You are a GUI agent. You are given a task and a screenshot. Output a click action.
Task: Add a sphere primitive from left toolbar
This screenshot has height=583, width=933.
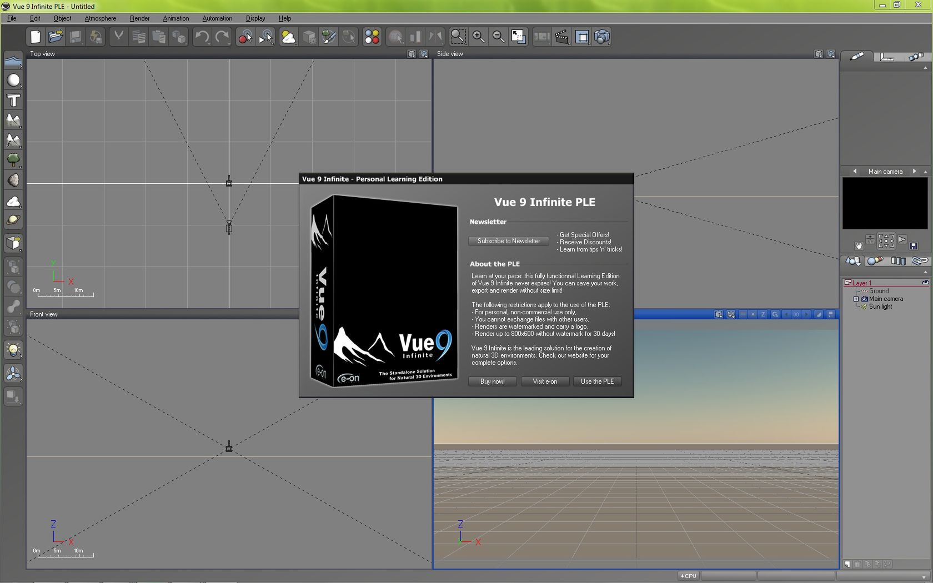click(13, 81)
